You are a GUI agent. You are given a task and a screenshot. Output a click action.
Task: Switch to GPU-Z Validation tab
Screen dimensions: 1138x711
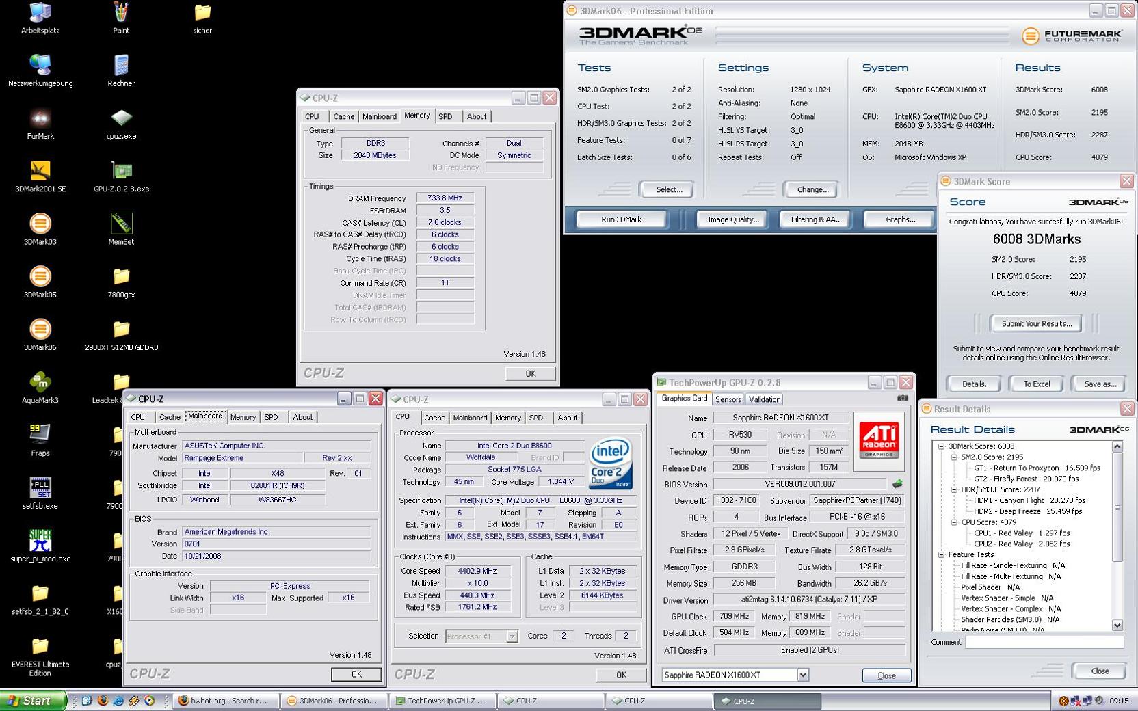tap(764, 399)
